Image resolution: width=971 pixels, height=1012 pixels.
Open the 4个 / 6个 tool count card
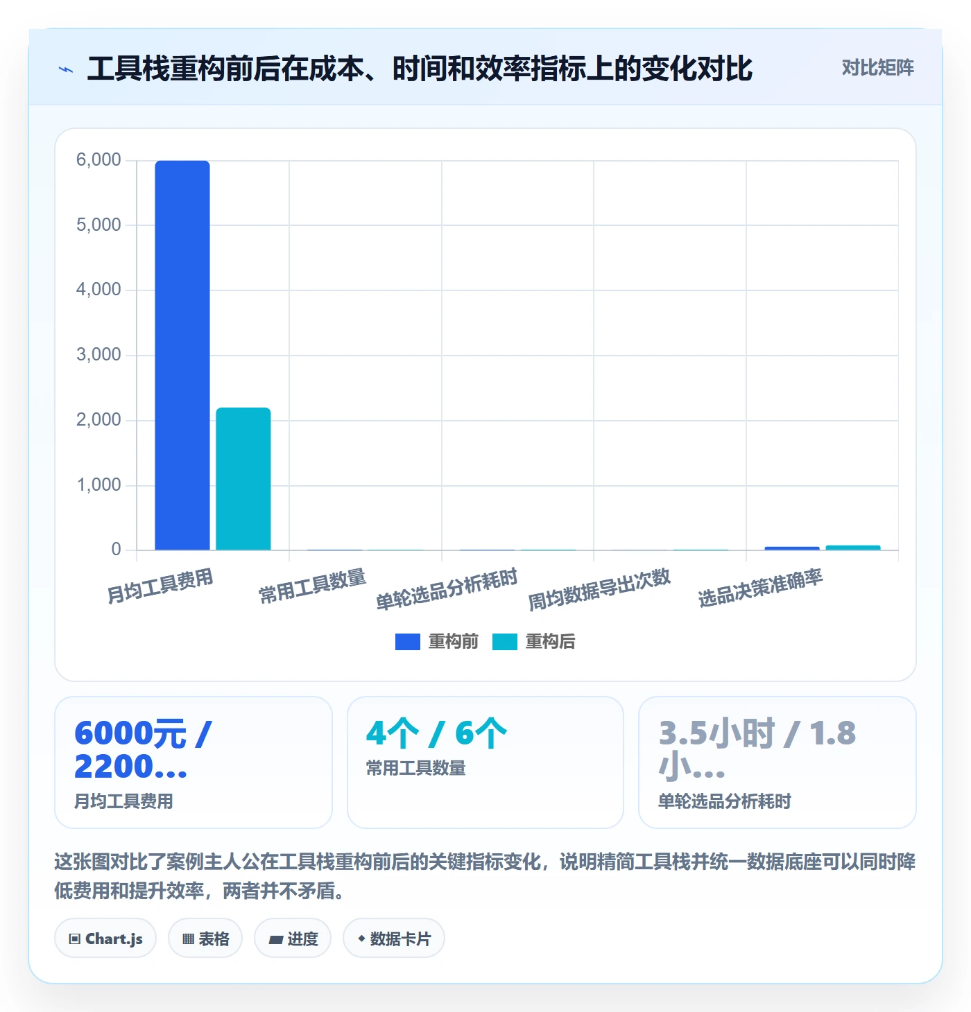[x=486, y=762]
